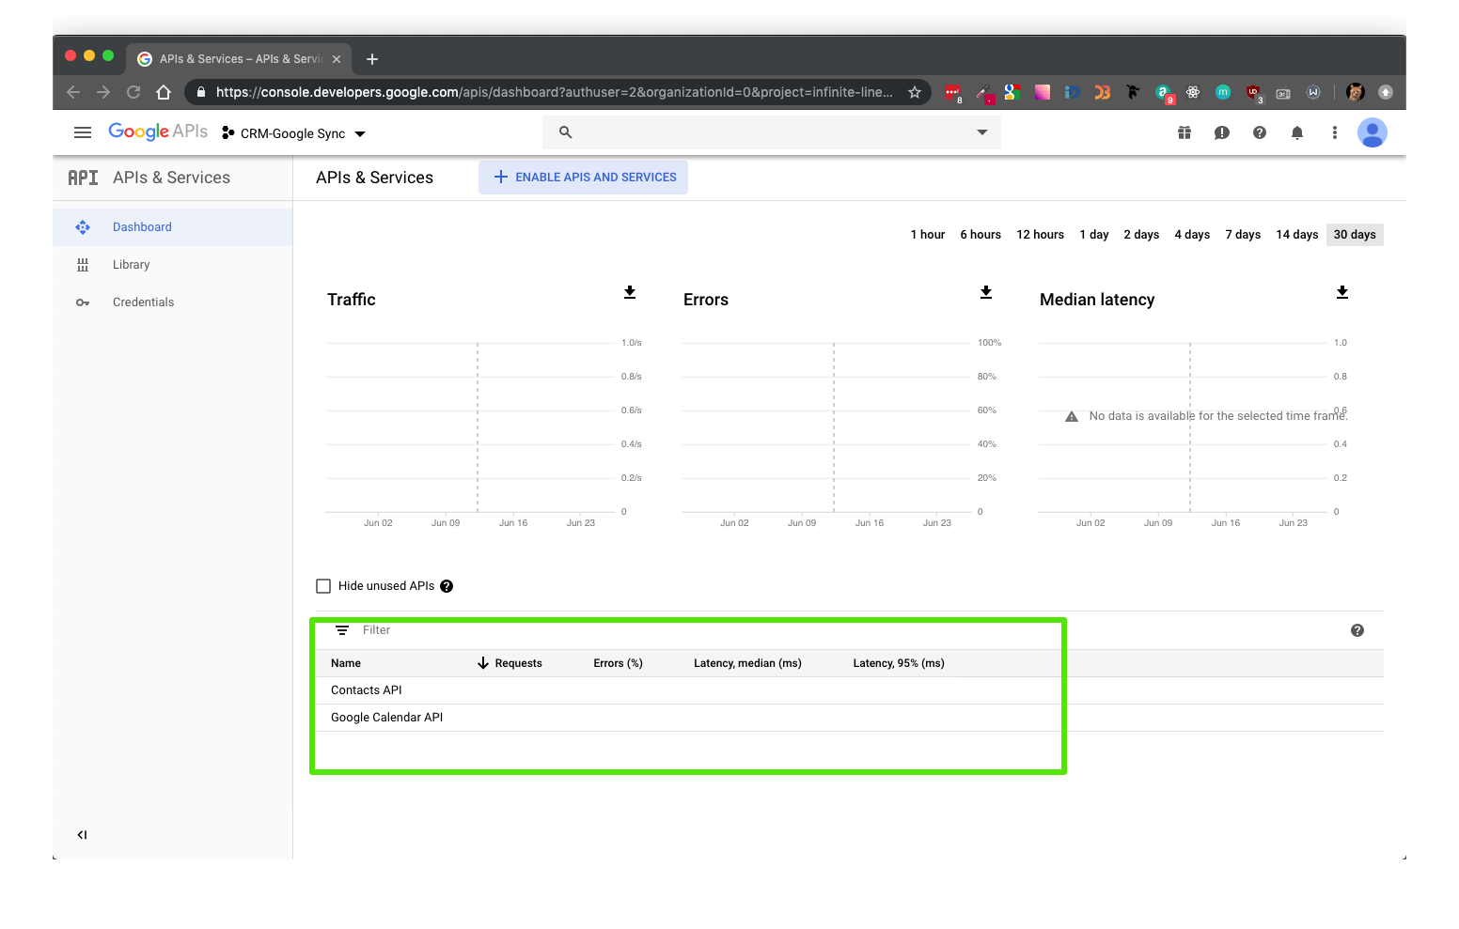Select the 1 day time range
Viewport: 1459px width, 929px height.
(x=1094, y=235)
